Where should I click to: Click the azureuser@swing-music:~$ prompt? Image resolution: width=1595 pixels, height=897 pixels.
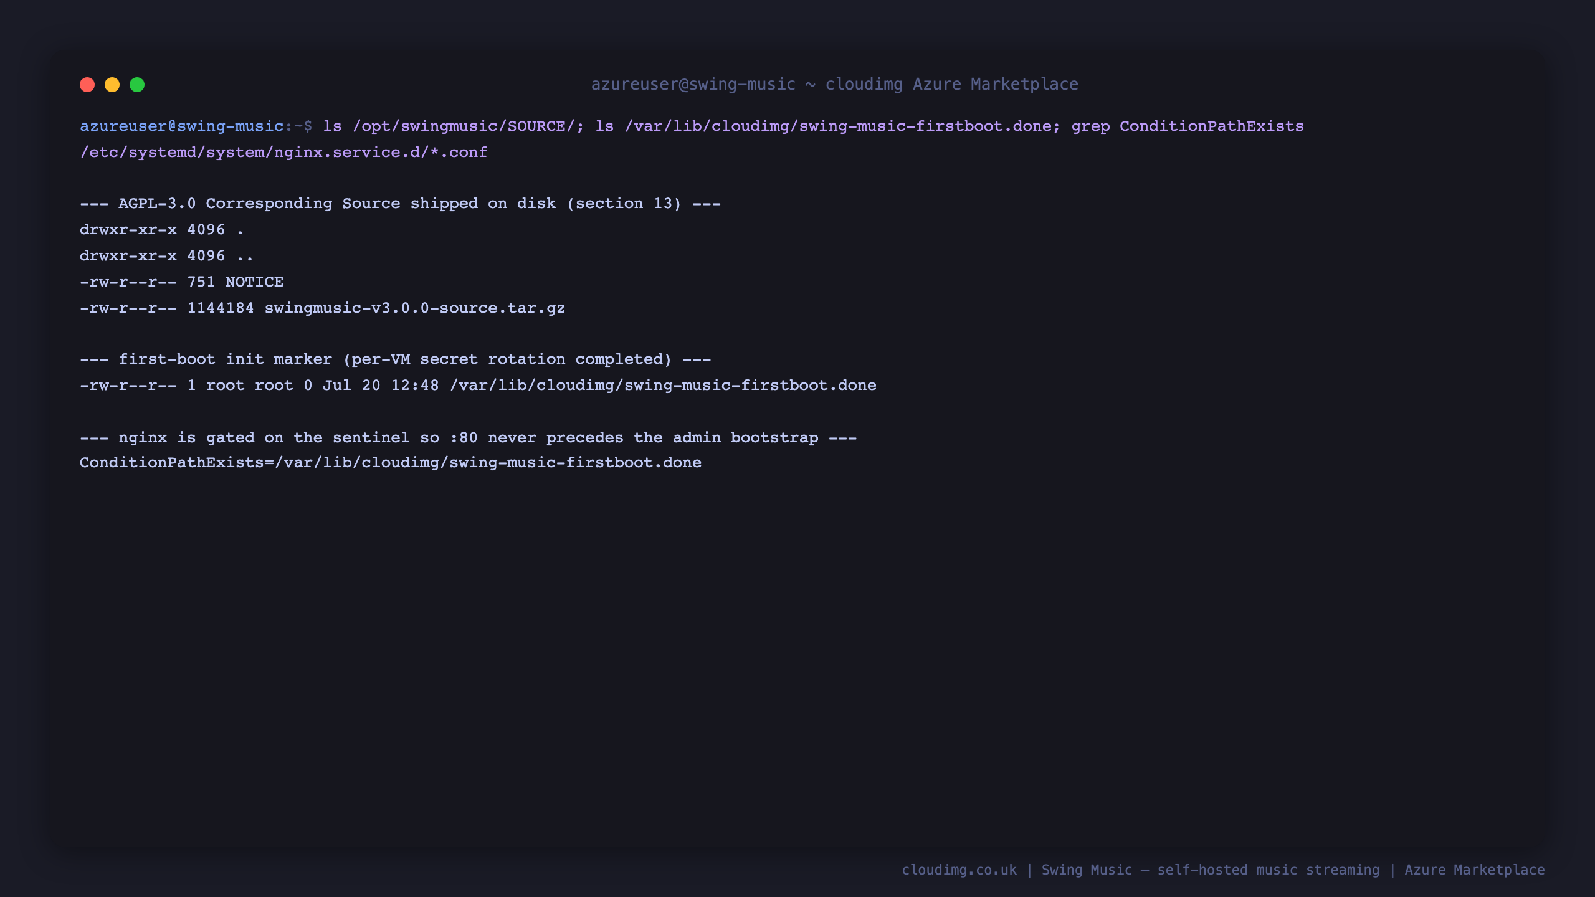pyautogui.click(x=196, y=126)
